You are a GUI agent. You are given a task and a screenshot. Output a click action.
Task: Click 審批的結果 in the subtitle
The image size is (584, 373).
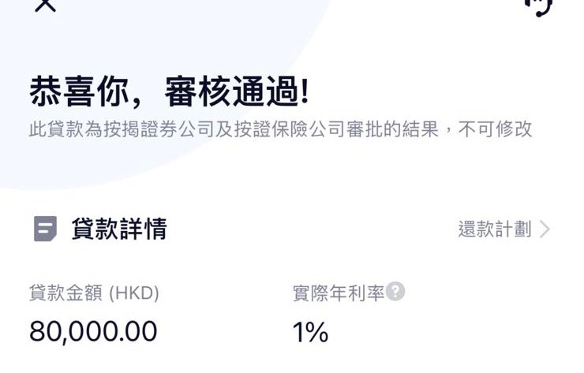392,129
